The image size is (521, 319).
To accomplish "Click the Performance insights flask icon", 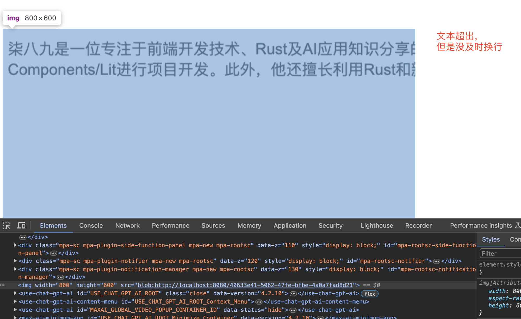I will click(x=518, y=225).
